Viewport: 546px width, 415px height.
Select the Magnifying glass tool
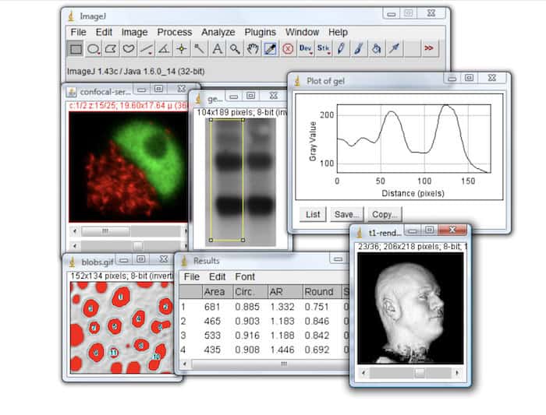pos(235,49)
